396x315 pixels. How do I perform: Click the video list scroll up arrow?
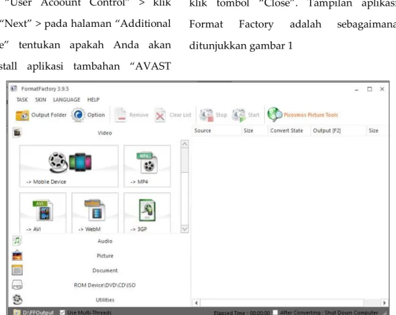185,144
